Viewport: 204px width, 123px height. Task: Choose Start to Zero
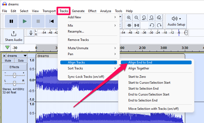(x=156, y=77)
